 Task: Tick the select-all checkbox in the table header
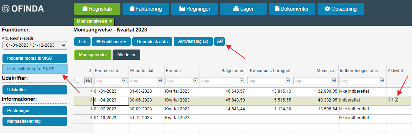point(77,80)
